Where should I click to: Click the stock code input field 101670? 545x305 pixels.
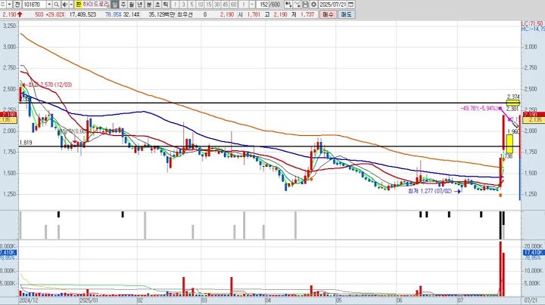tap(34, 5)
